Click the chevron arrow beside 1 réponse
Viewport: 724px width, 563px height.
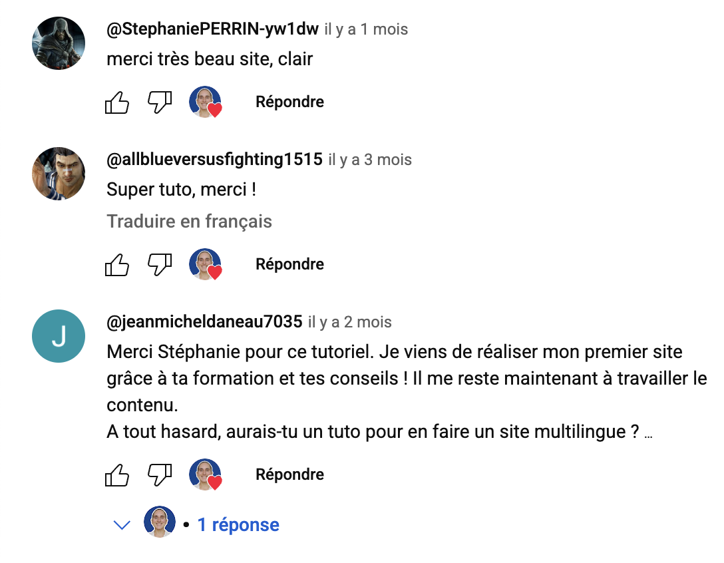click(x=122, y=525)
